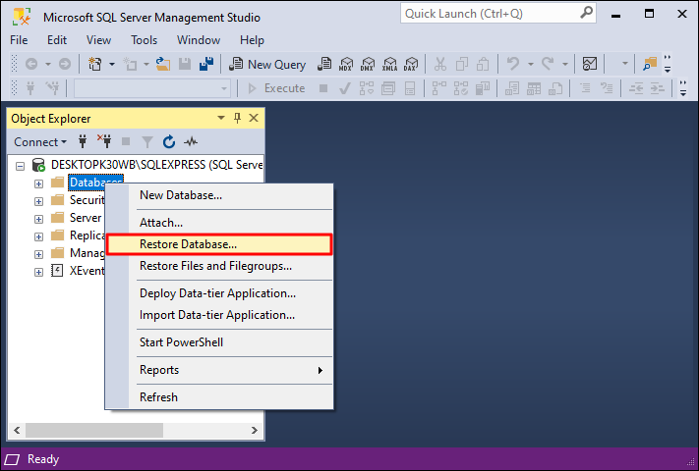Collapse the DESKTOPK30WB\SQLEXPRESS server node
The height and width of the screenshot is (471, 699).
point(20,167)
